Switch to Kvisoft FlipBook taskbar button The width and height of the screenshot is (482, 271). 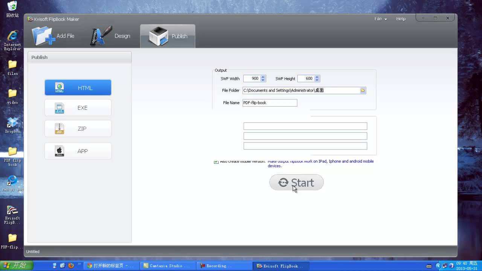click(281, 266)
